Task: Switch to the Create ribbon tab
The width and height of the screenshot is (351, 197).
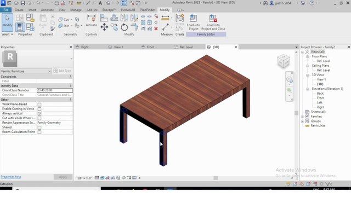Action: [x=19, y=10]
